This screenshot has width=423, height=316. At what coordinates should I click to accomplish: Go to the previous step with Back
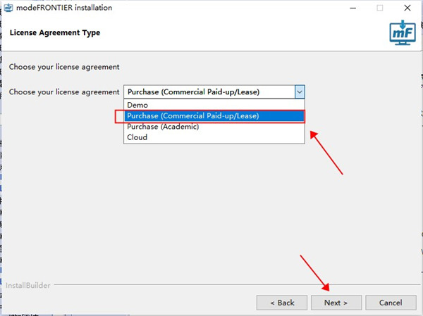[282, 303]
